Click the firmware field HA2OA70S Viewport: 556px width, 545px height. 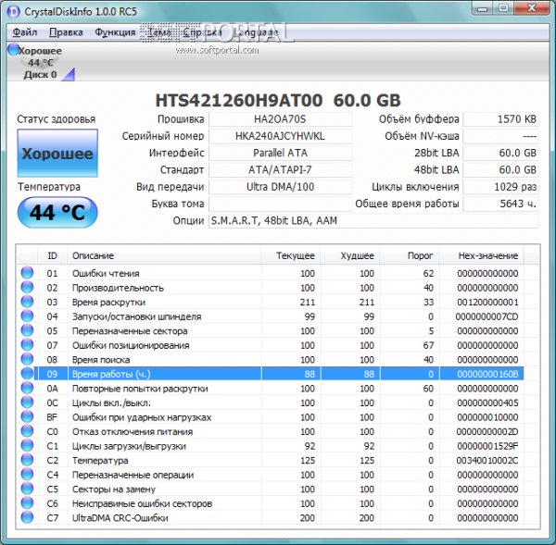pyautogui.click(x=280, y=119)
